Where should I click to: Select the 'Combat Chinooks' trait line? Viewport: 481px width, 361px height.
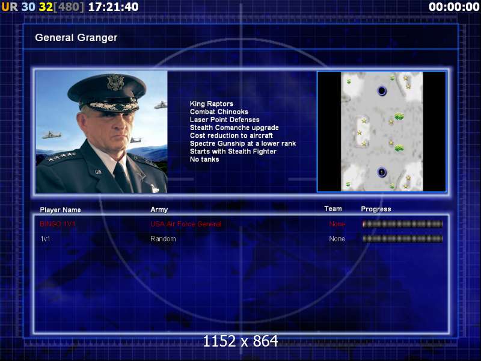tap(219, 111)
